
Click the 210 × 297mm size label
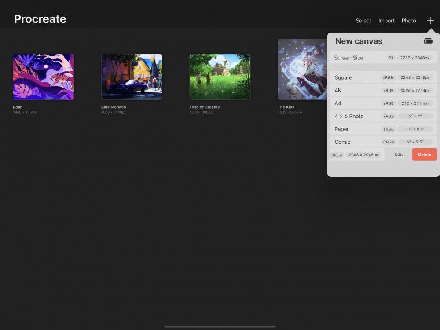[415, 103]
